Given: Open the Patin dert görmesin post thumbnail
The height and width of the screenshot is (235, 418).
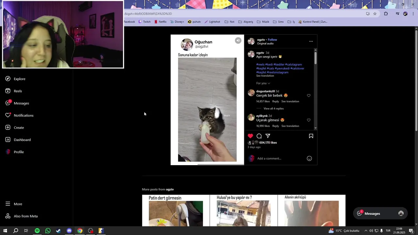Looking at the screenshot, I should 176,211.
